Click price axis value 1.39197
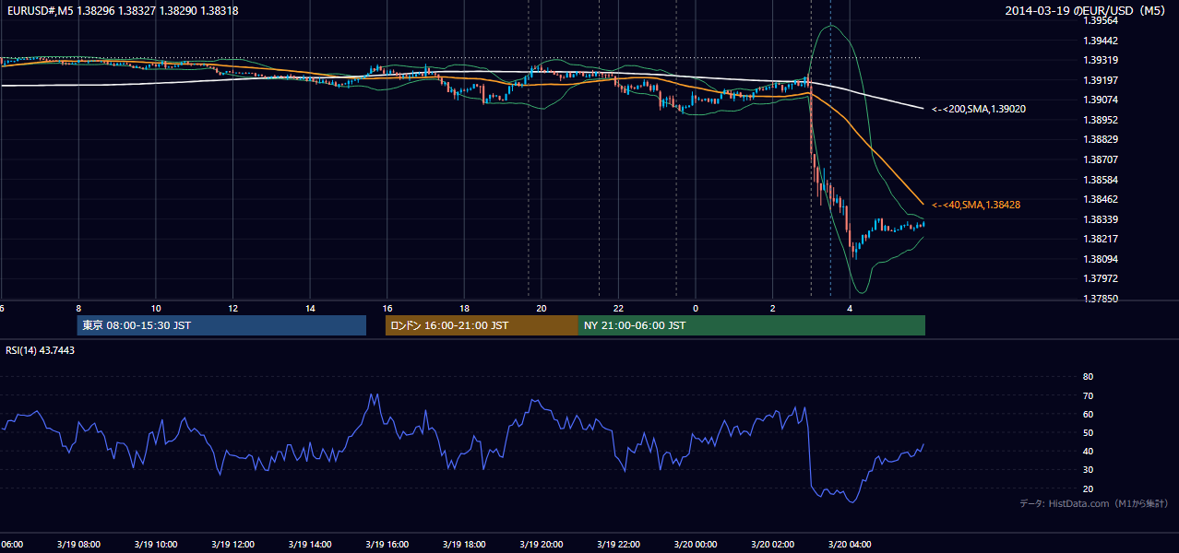1179x553 pixels. 1100,80
